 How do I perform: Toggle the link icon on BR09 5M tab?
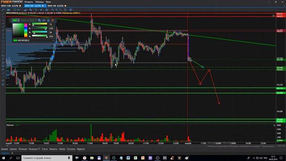click(x=43, y=6)
